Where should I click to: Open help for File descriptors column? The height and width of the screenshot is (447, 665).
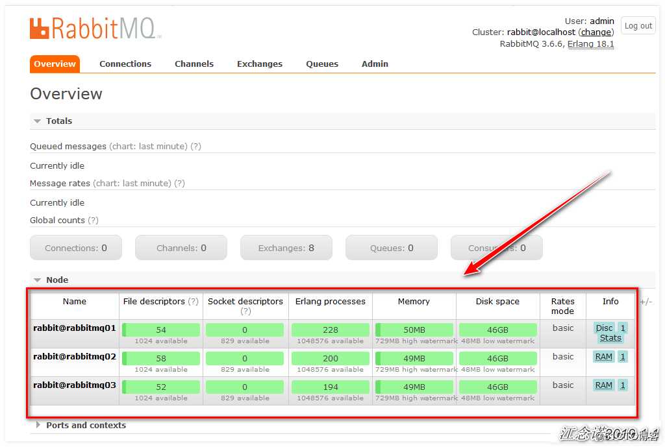[x=193, y=302]
